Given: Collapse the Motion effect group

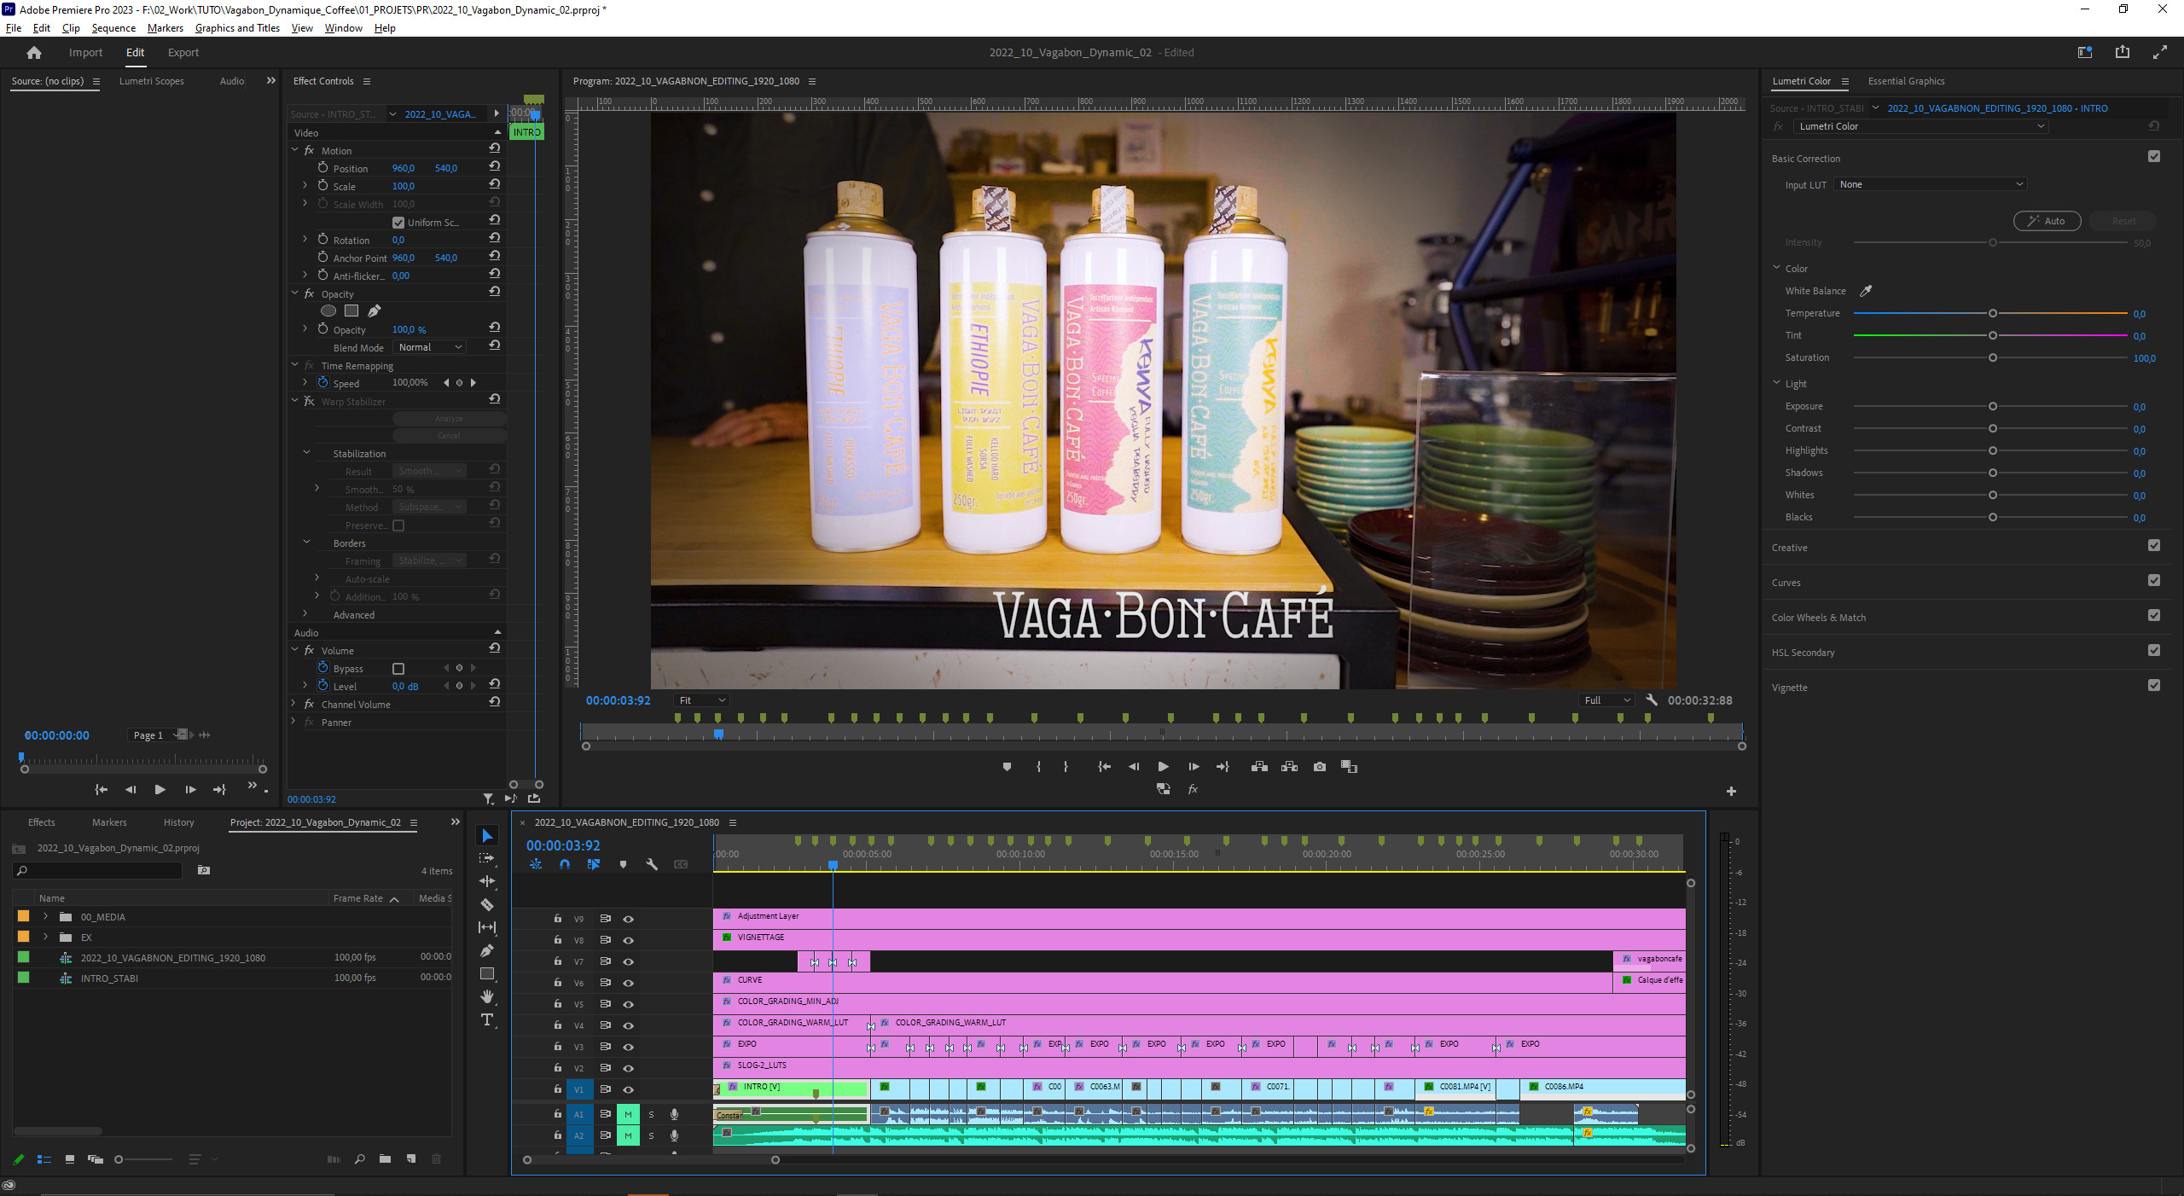Looking at the screenshot, I should tap(295, 150).
